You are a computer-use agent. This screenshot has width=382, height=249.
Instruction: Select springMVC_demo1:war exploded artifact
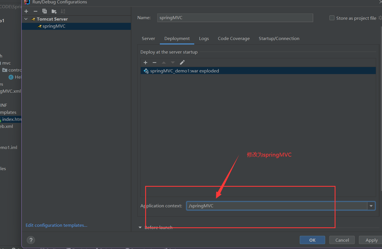(x=184, y=71)
